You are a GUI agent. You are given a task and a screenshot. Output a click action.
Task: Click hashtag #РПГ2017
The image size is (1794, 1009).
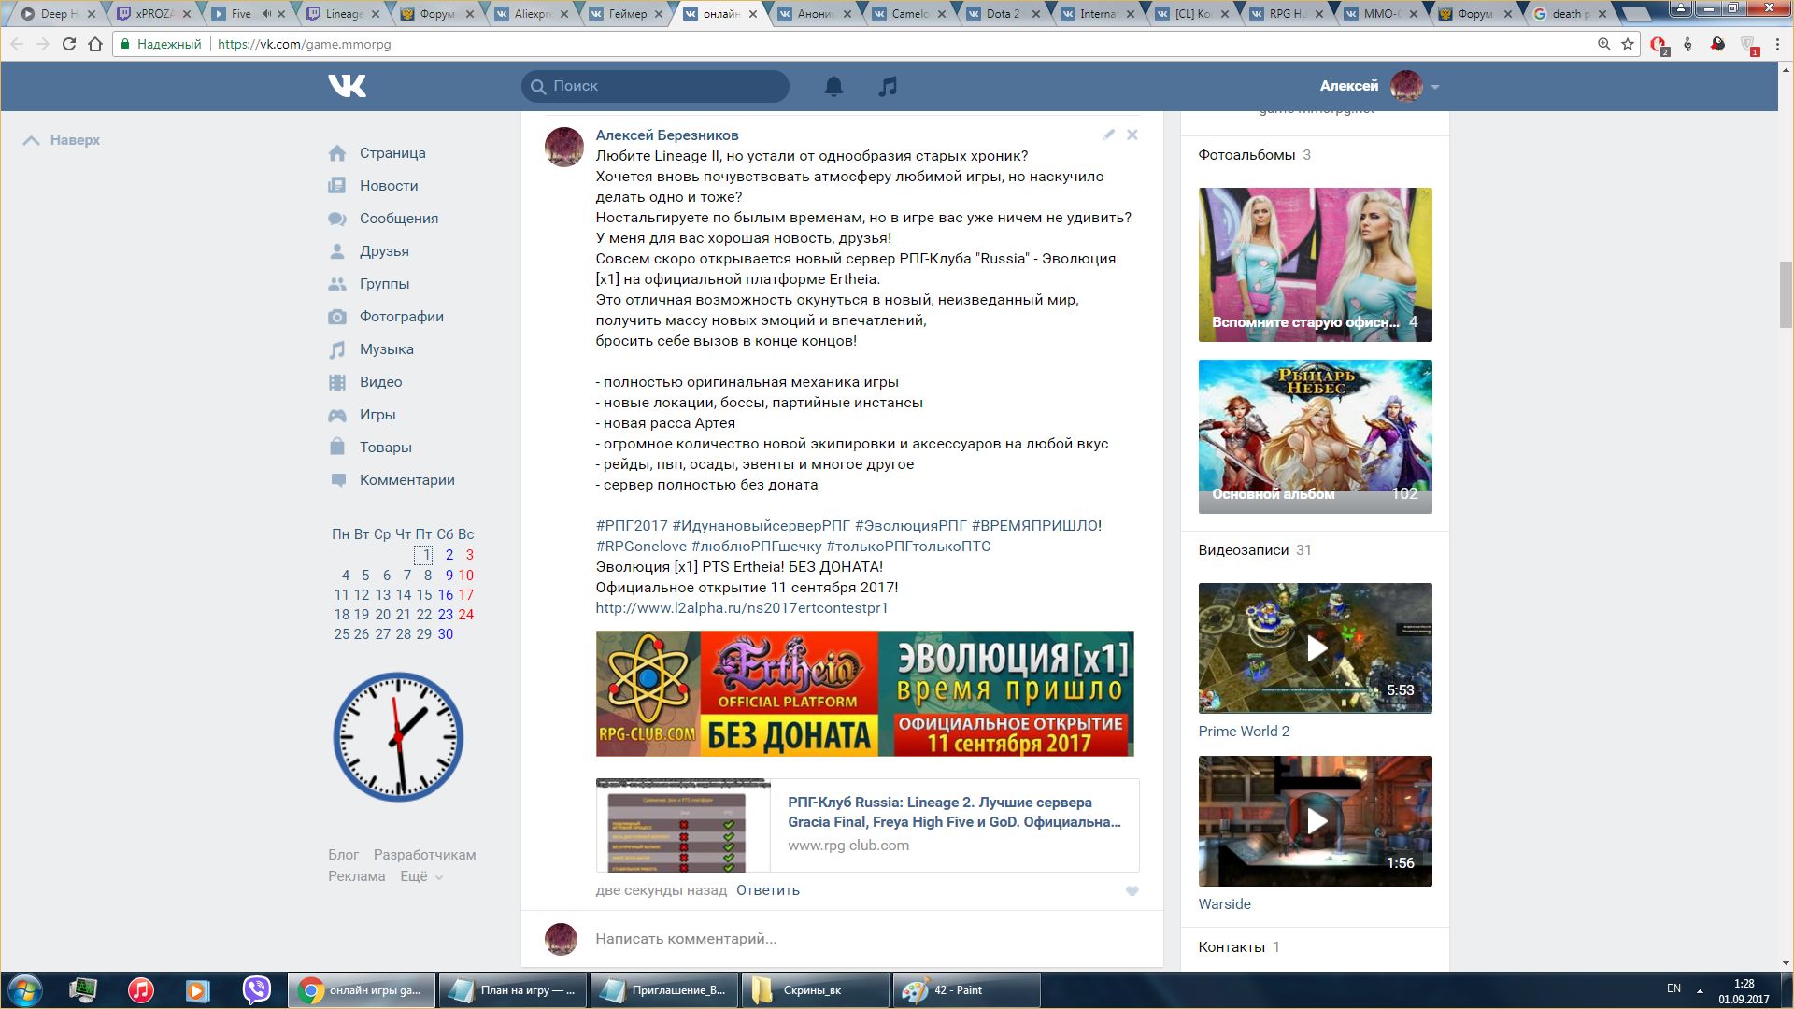point(632,526)
